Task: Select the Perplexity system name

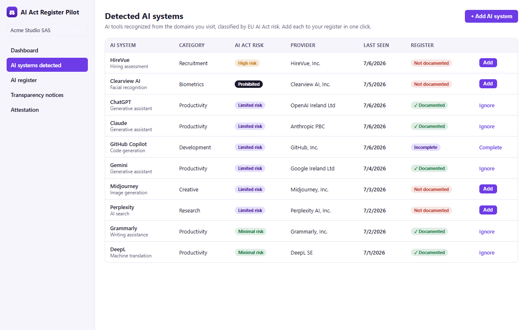Action: pyautogui.click(x=122, y=207)
